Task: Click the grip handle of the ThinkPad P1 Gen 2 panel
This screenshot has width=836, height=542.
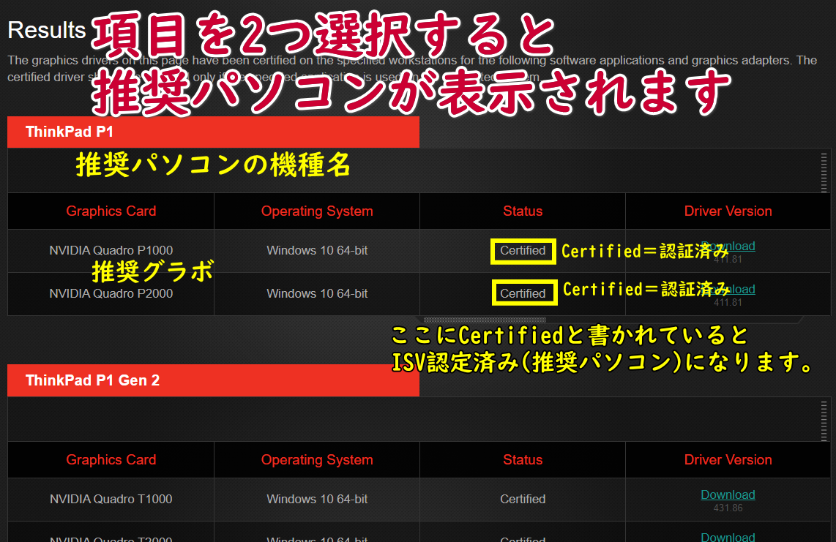Action: [x=824, y=421]
